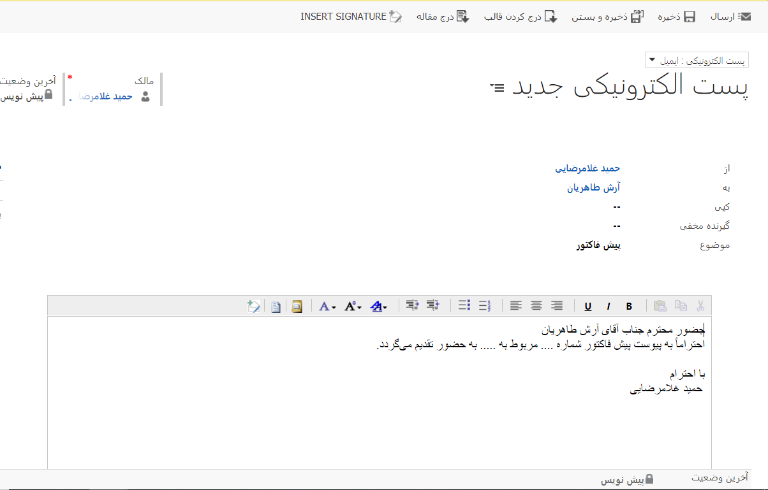Image resolution: width=768 pixels, height=490 pixels.
Task: Align text to the right
Action: 557,306
